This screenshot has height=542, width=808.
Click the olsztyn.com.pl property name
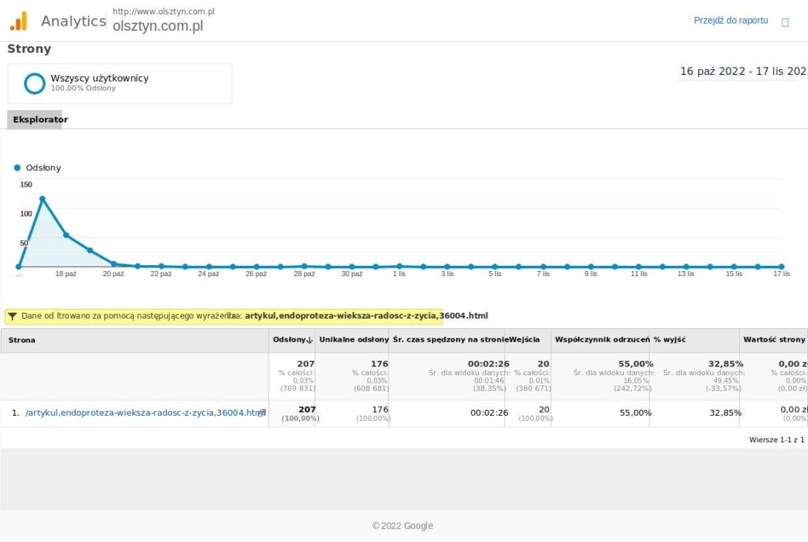(x=158, y=26)
